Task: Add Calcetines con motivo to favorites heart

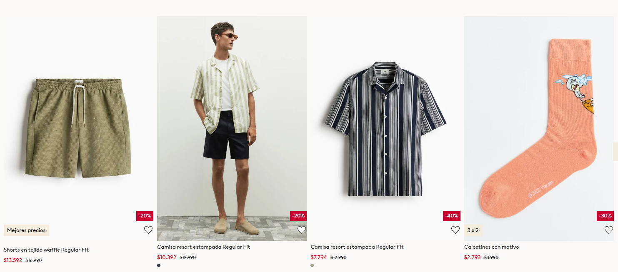Action: click(609, 230)
